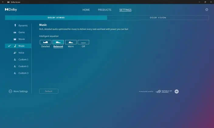The image size is (214, 128).
Task: Select the Voice profile label
Action: (21, 53)
